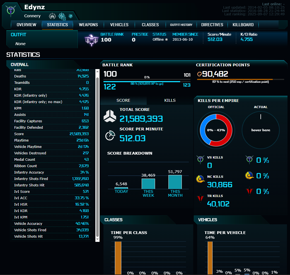Open the Outfit History tab
290x275 pixels.
tap(181, 25)
